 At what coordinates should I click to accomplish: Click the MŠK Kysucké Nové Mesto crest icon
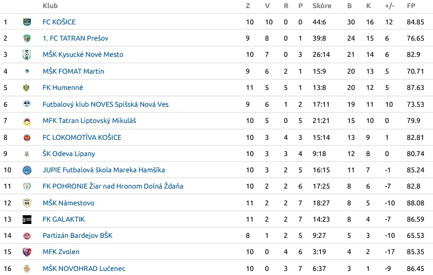(x=27, y=55)
